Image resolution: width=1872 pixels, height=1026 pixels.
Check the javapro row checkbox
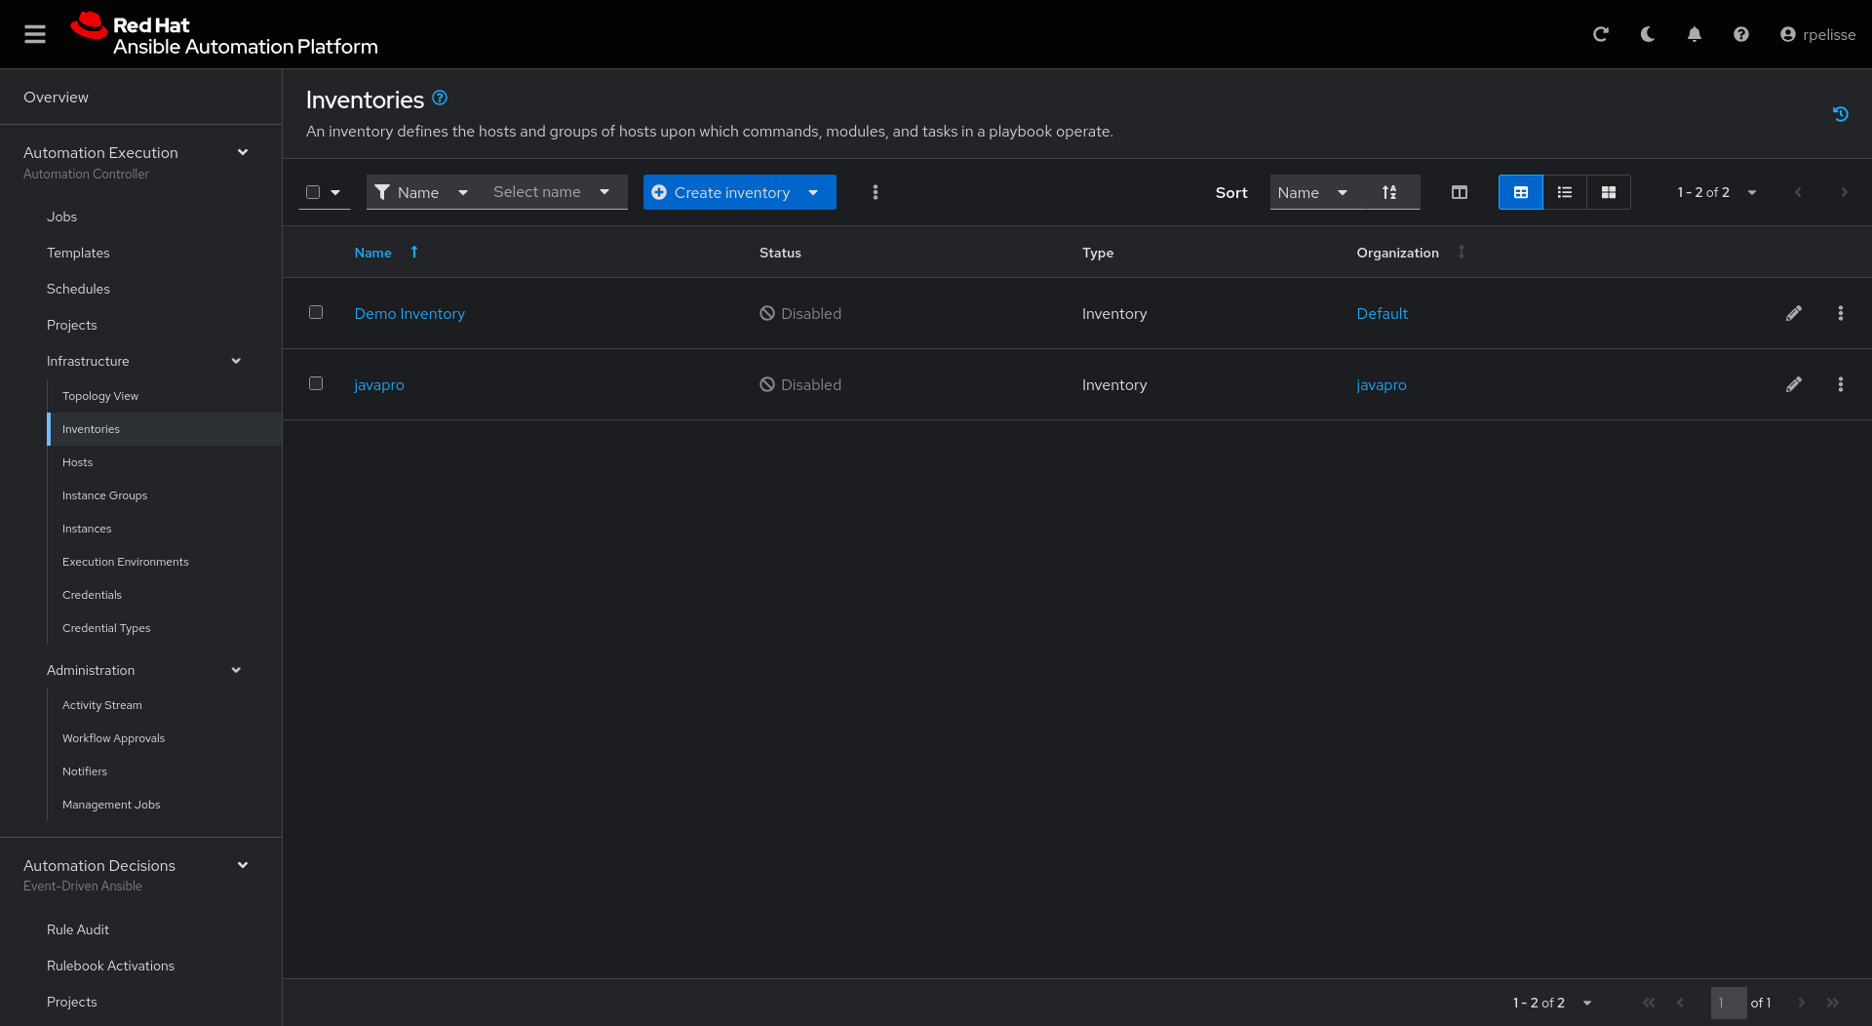point(316,383)
